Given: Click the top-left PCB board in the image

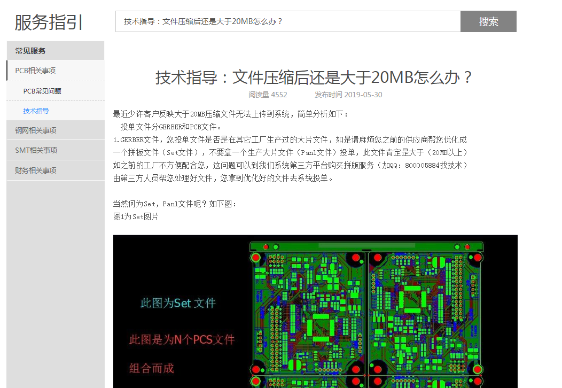Looking at the screenshot, I should 308,312.
